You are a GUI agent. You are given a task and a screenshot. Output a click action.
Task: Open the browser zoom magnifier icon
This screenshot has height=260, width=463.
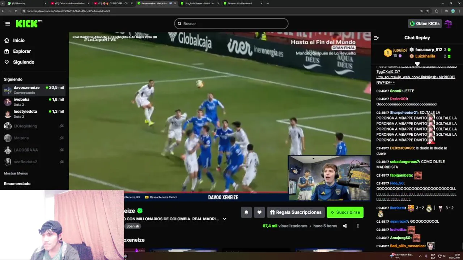tap(421, 11)
